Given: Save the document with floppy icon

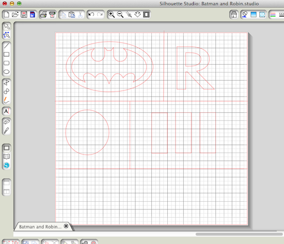Looking at the screenshot, I should (24, 14).
